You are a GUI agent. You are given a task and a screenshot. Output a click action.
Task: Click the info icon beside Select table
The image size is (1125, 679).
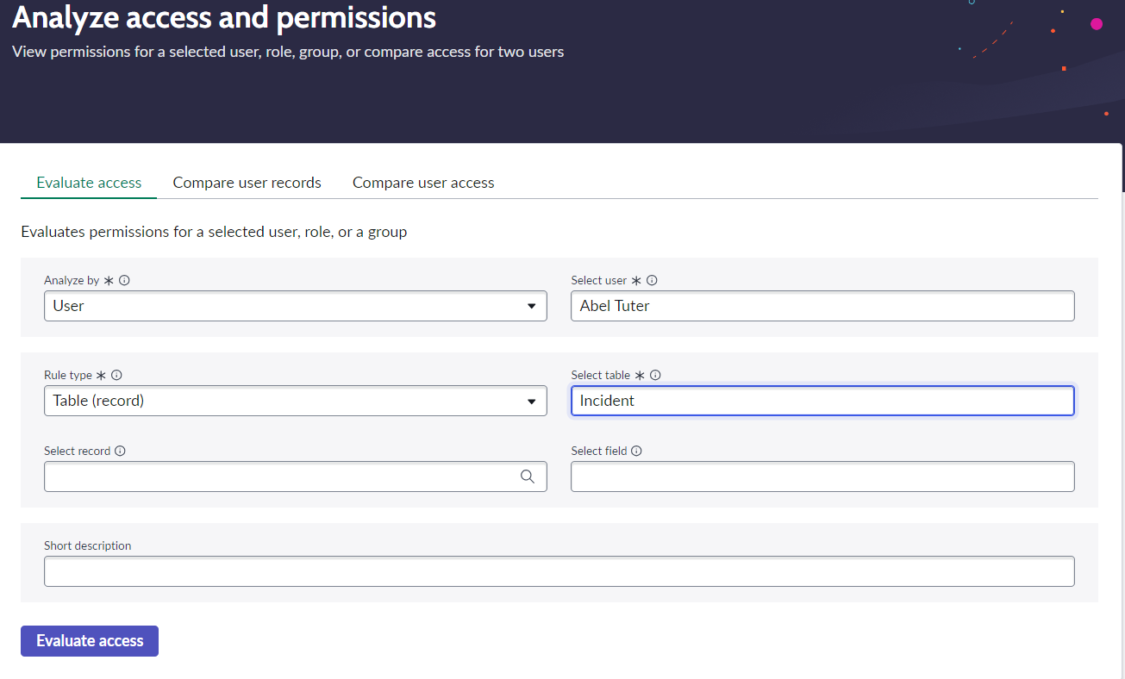pos(655,376)
